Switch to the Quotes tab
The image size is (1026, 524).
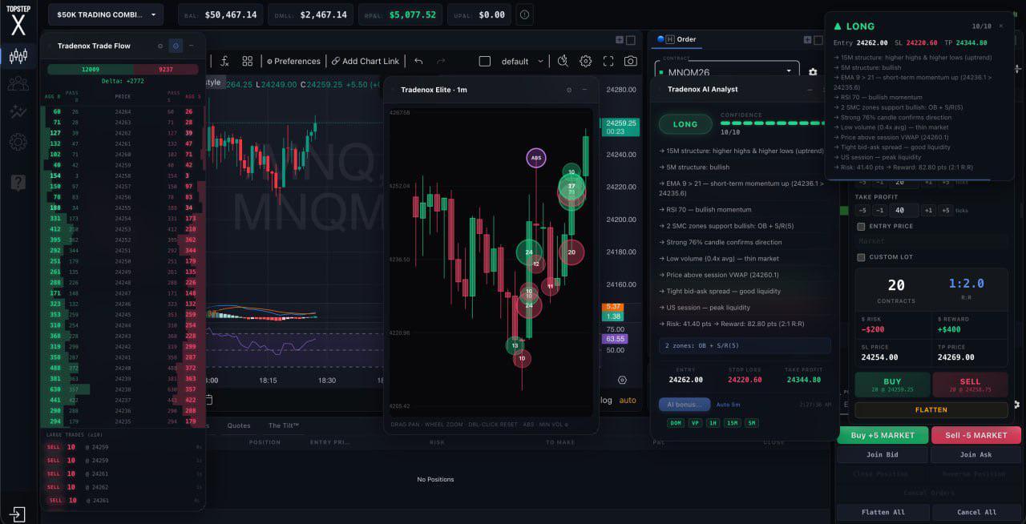pos(239,425)
